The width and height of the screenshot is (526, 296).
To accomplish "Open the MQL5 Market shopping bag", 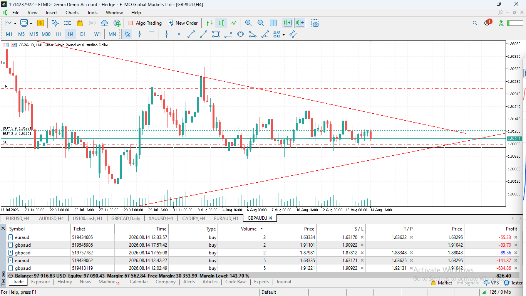I will pyautogui.click(x=80, y=23).
